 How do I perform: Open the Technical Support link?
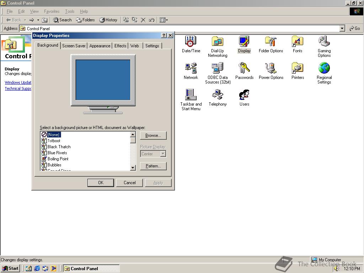18,89
